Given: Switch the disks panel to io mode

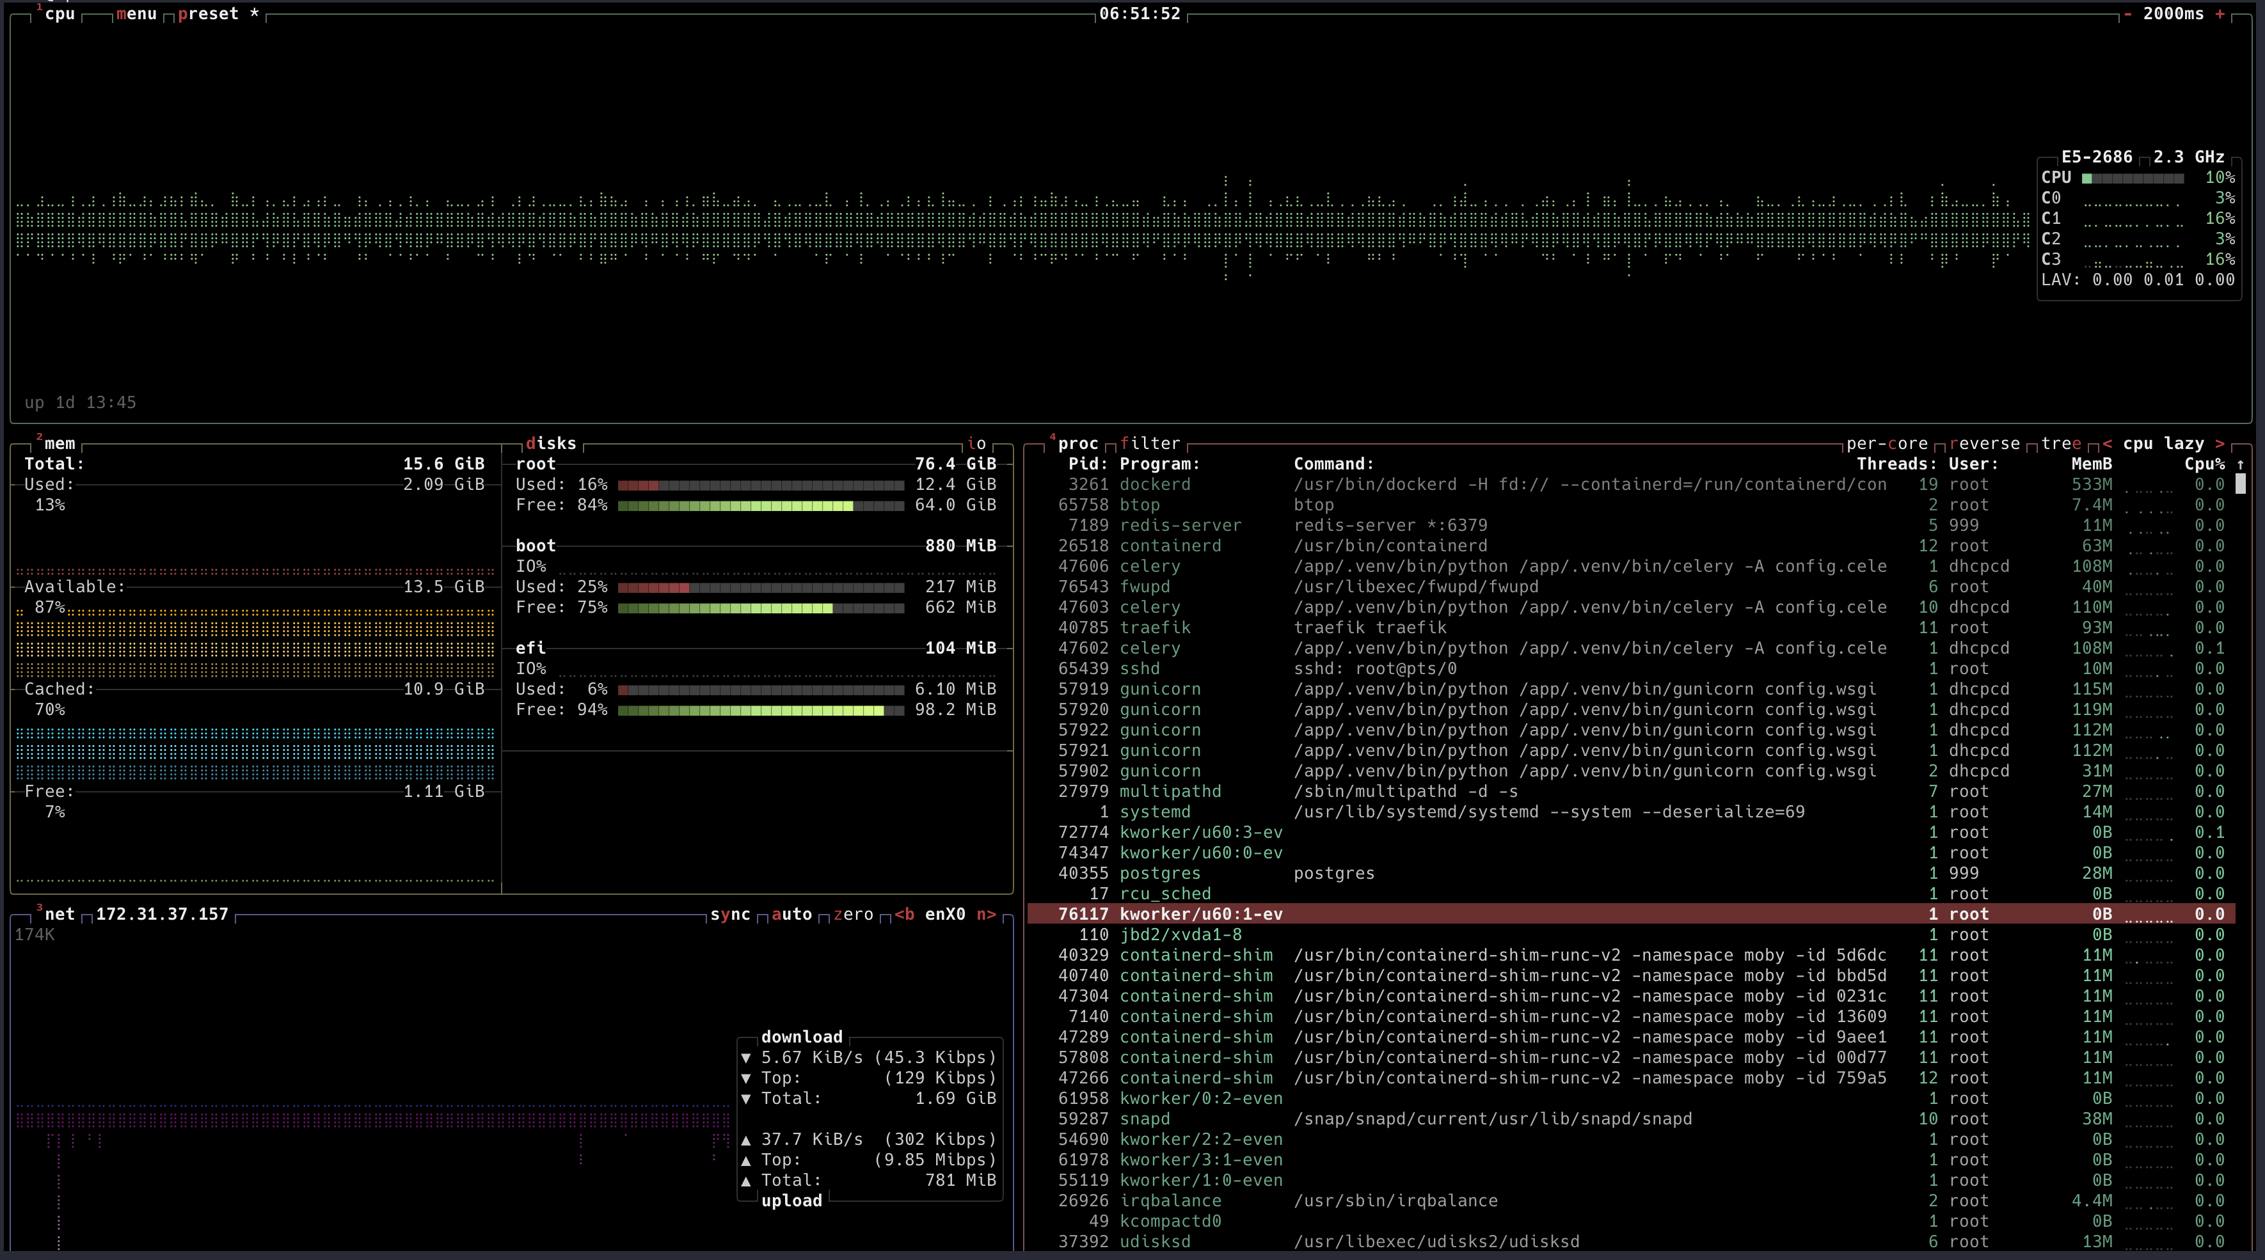Looking at the screenshot, I should click(976, 443).
